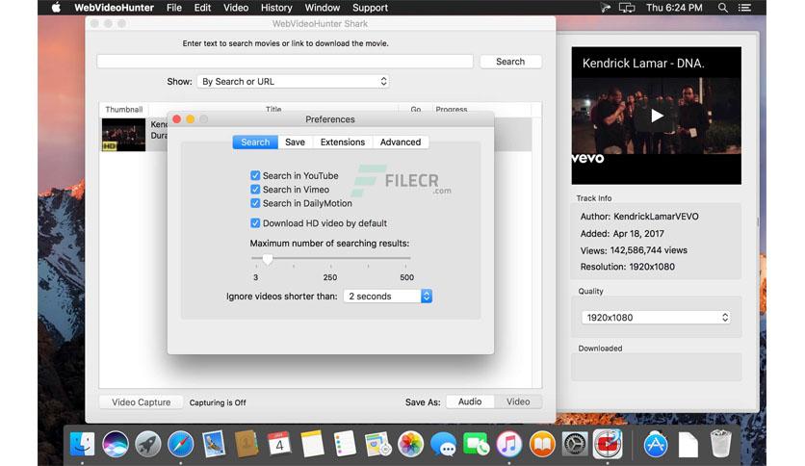Open FaceTime icon in dock
Image resolution: width=805 pixels, height=466 pixels.
coord(476,444)
